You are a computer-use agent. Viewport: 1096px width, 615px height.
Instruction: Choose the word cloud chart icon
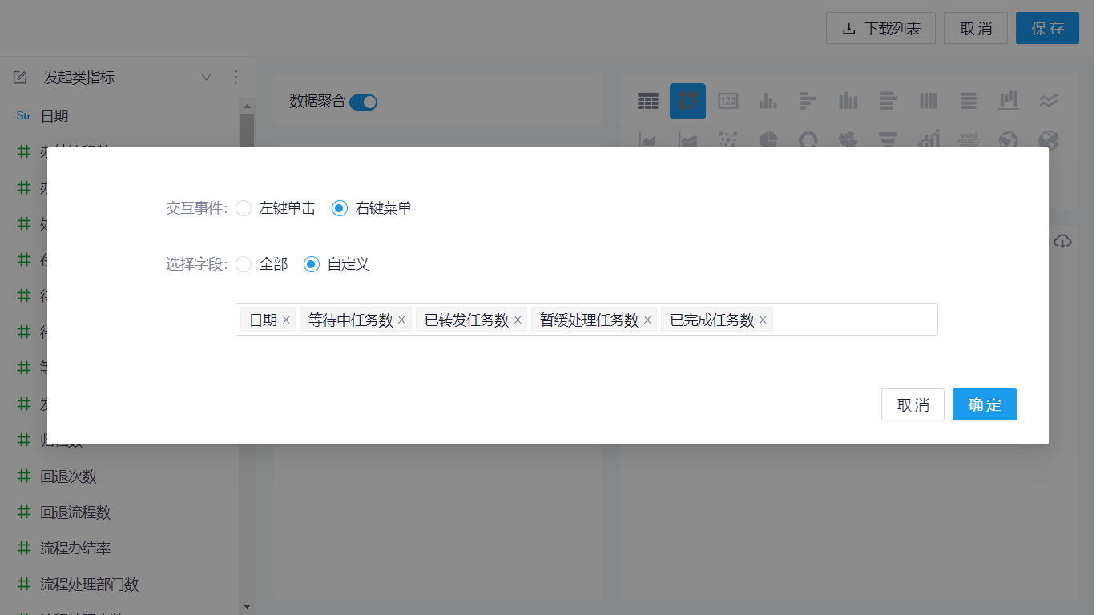(x=968, y=140)
